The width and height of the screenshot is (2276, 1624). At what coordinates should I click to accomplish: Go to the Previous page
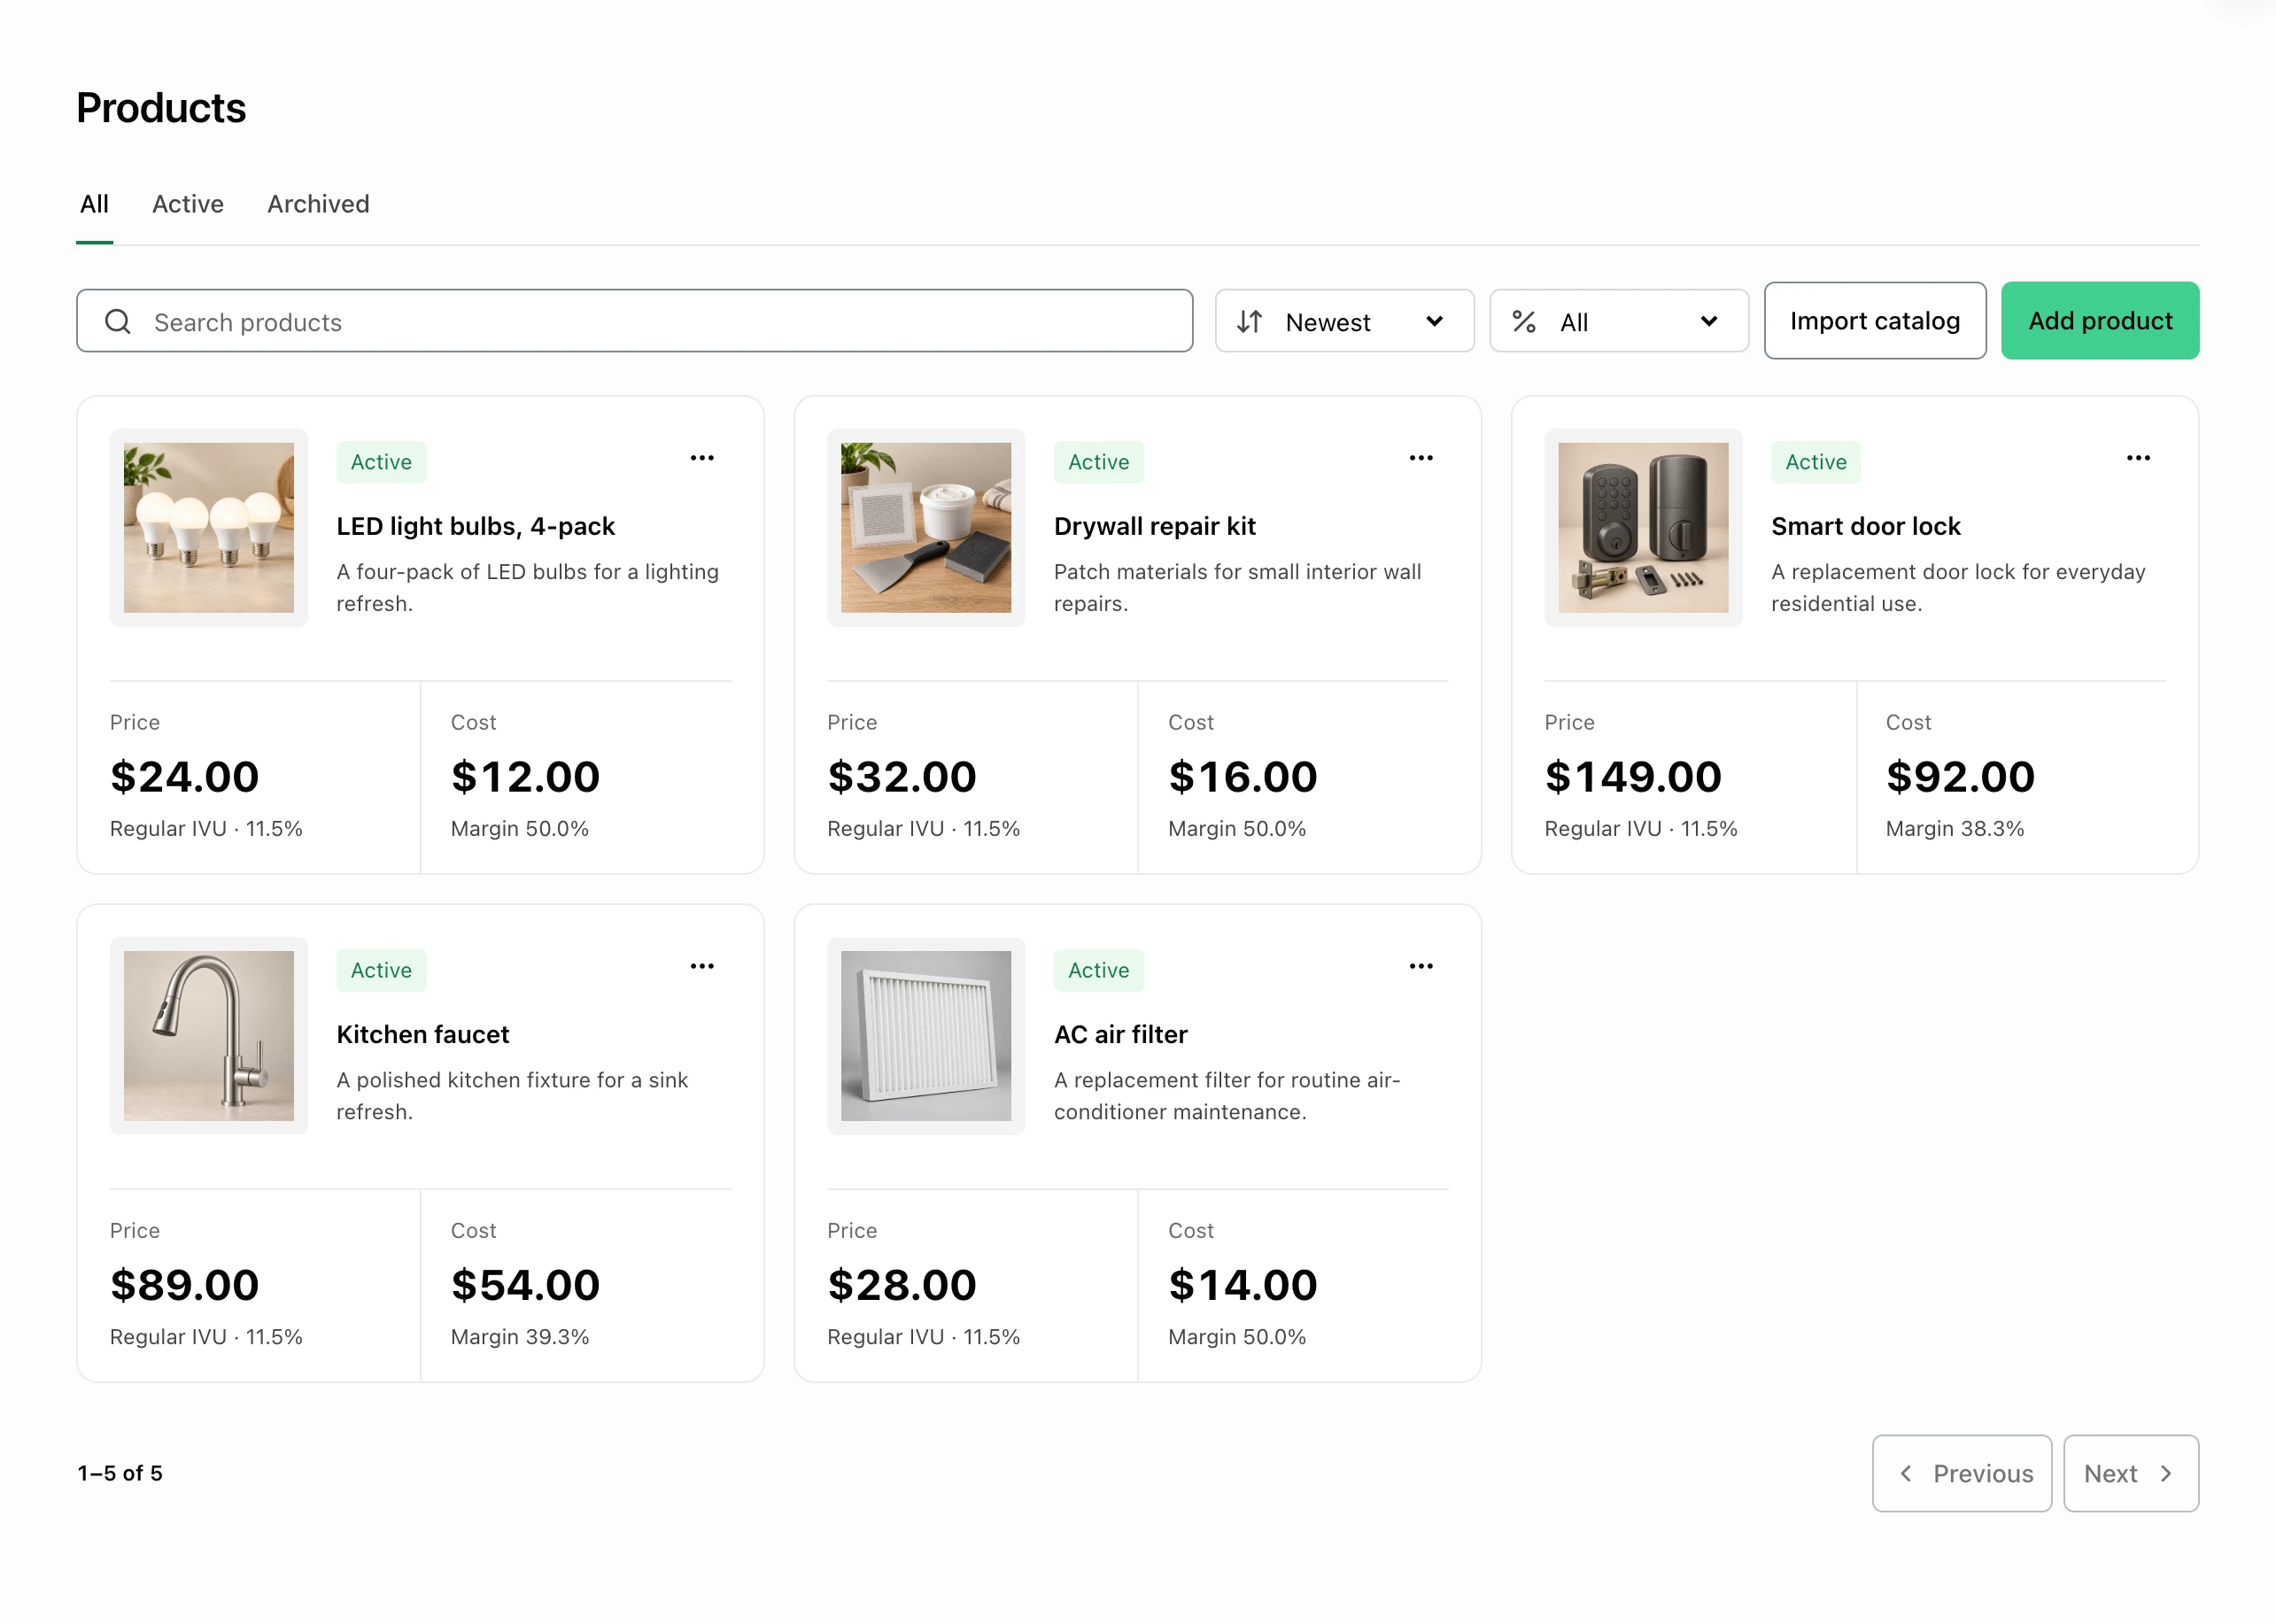coord(1962,1473)
